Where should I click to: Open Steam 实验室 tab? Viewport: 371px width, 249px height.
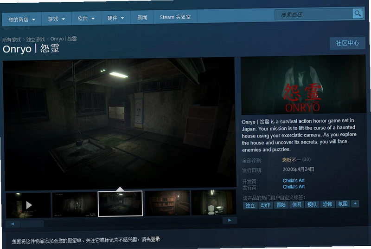(x=175, y=17)
